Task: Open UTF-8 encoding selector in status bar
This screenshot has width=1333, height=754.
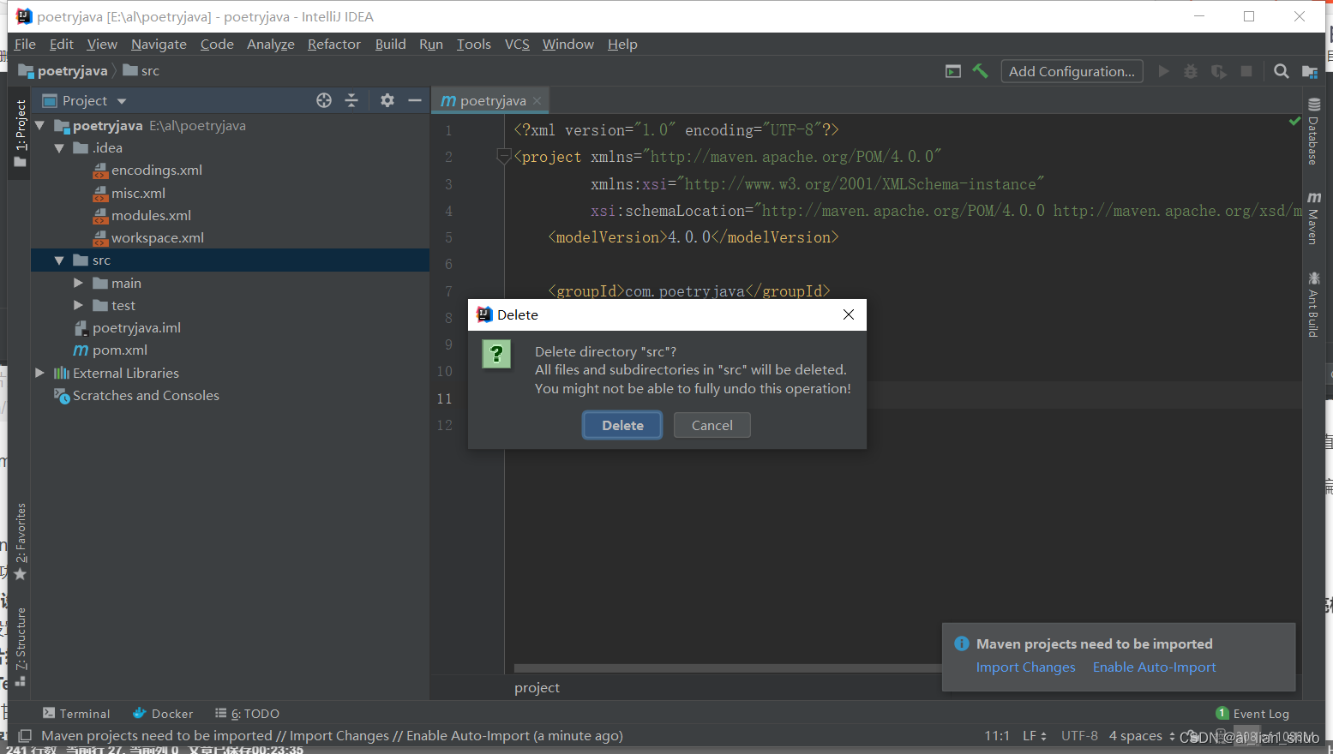Action: point(1079,736)
